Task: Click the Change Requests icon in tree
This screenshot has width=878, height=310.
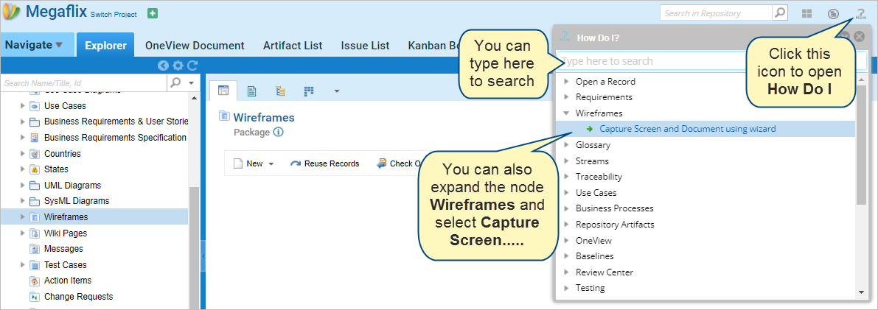Action: (x=34, y=297)
